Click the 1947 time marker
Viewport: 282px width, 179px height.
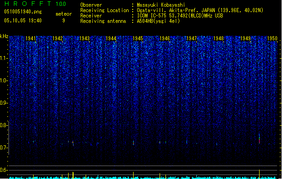click(192, 38)
